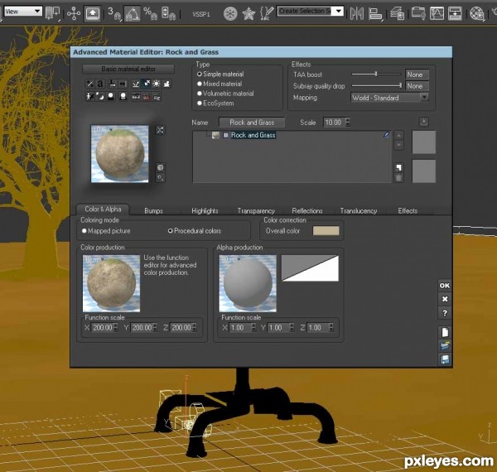Viewport: 497px width, 472px height.
Task: Select the Volumetric material radio button
Action: (200, 94)
